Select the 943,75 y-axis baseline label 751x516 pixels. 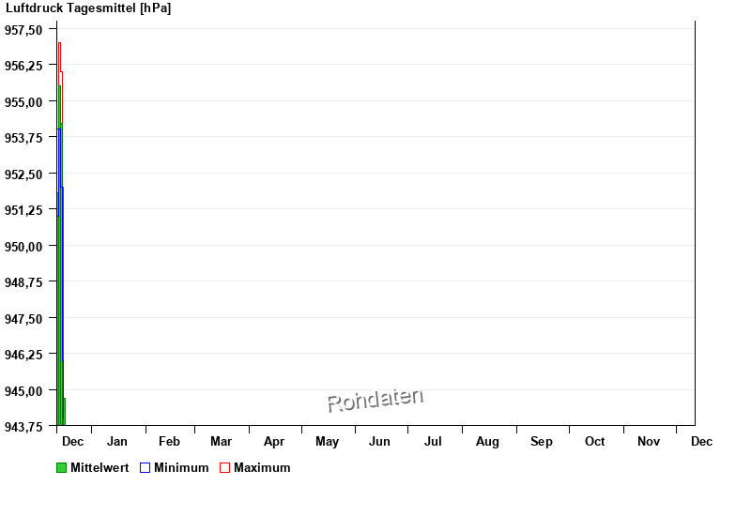[x=23, y=427]
